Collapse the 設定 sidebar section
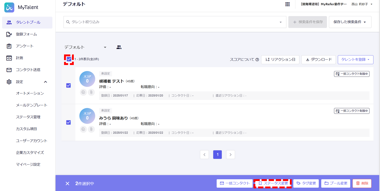 tap(45, 82)
